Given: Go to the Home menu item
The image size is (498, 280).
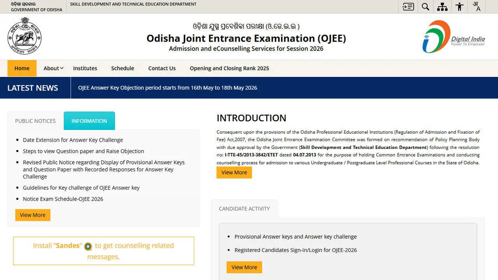Looking at the screenshot, I should pyautogui.click(x=22, y=68).
